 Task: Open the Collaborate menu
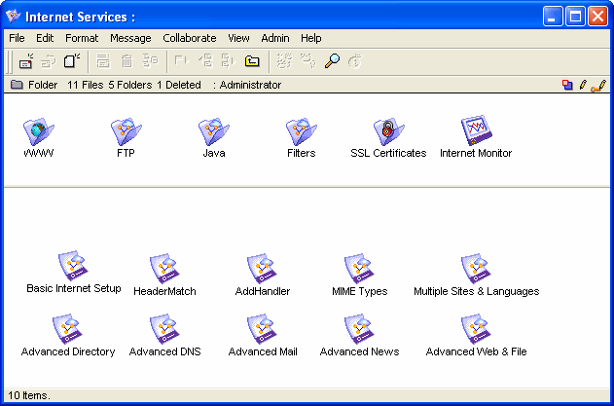(190, 38)
